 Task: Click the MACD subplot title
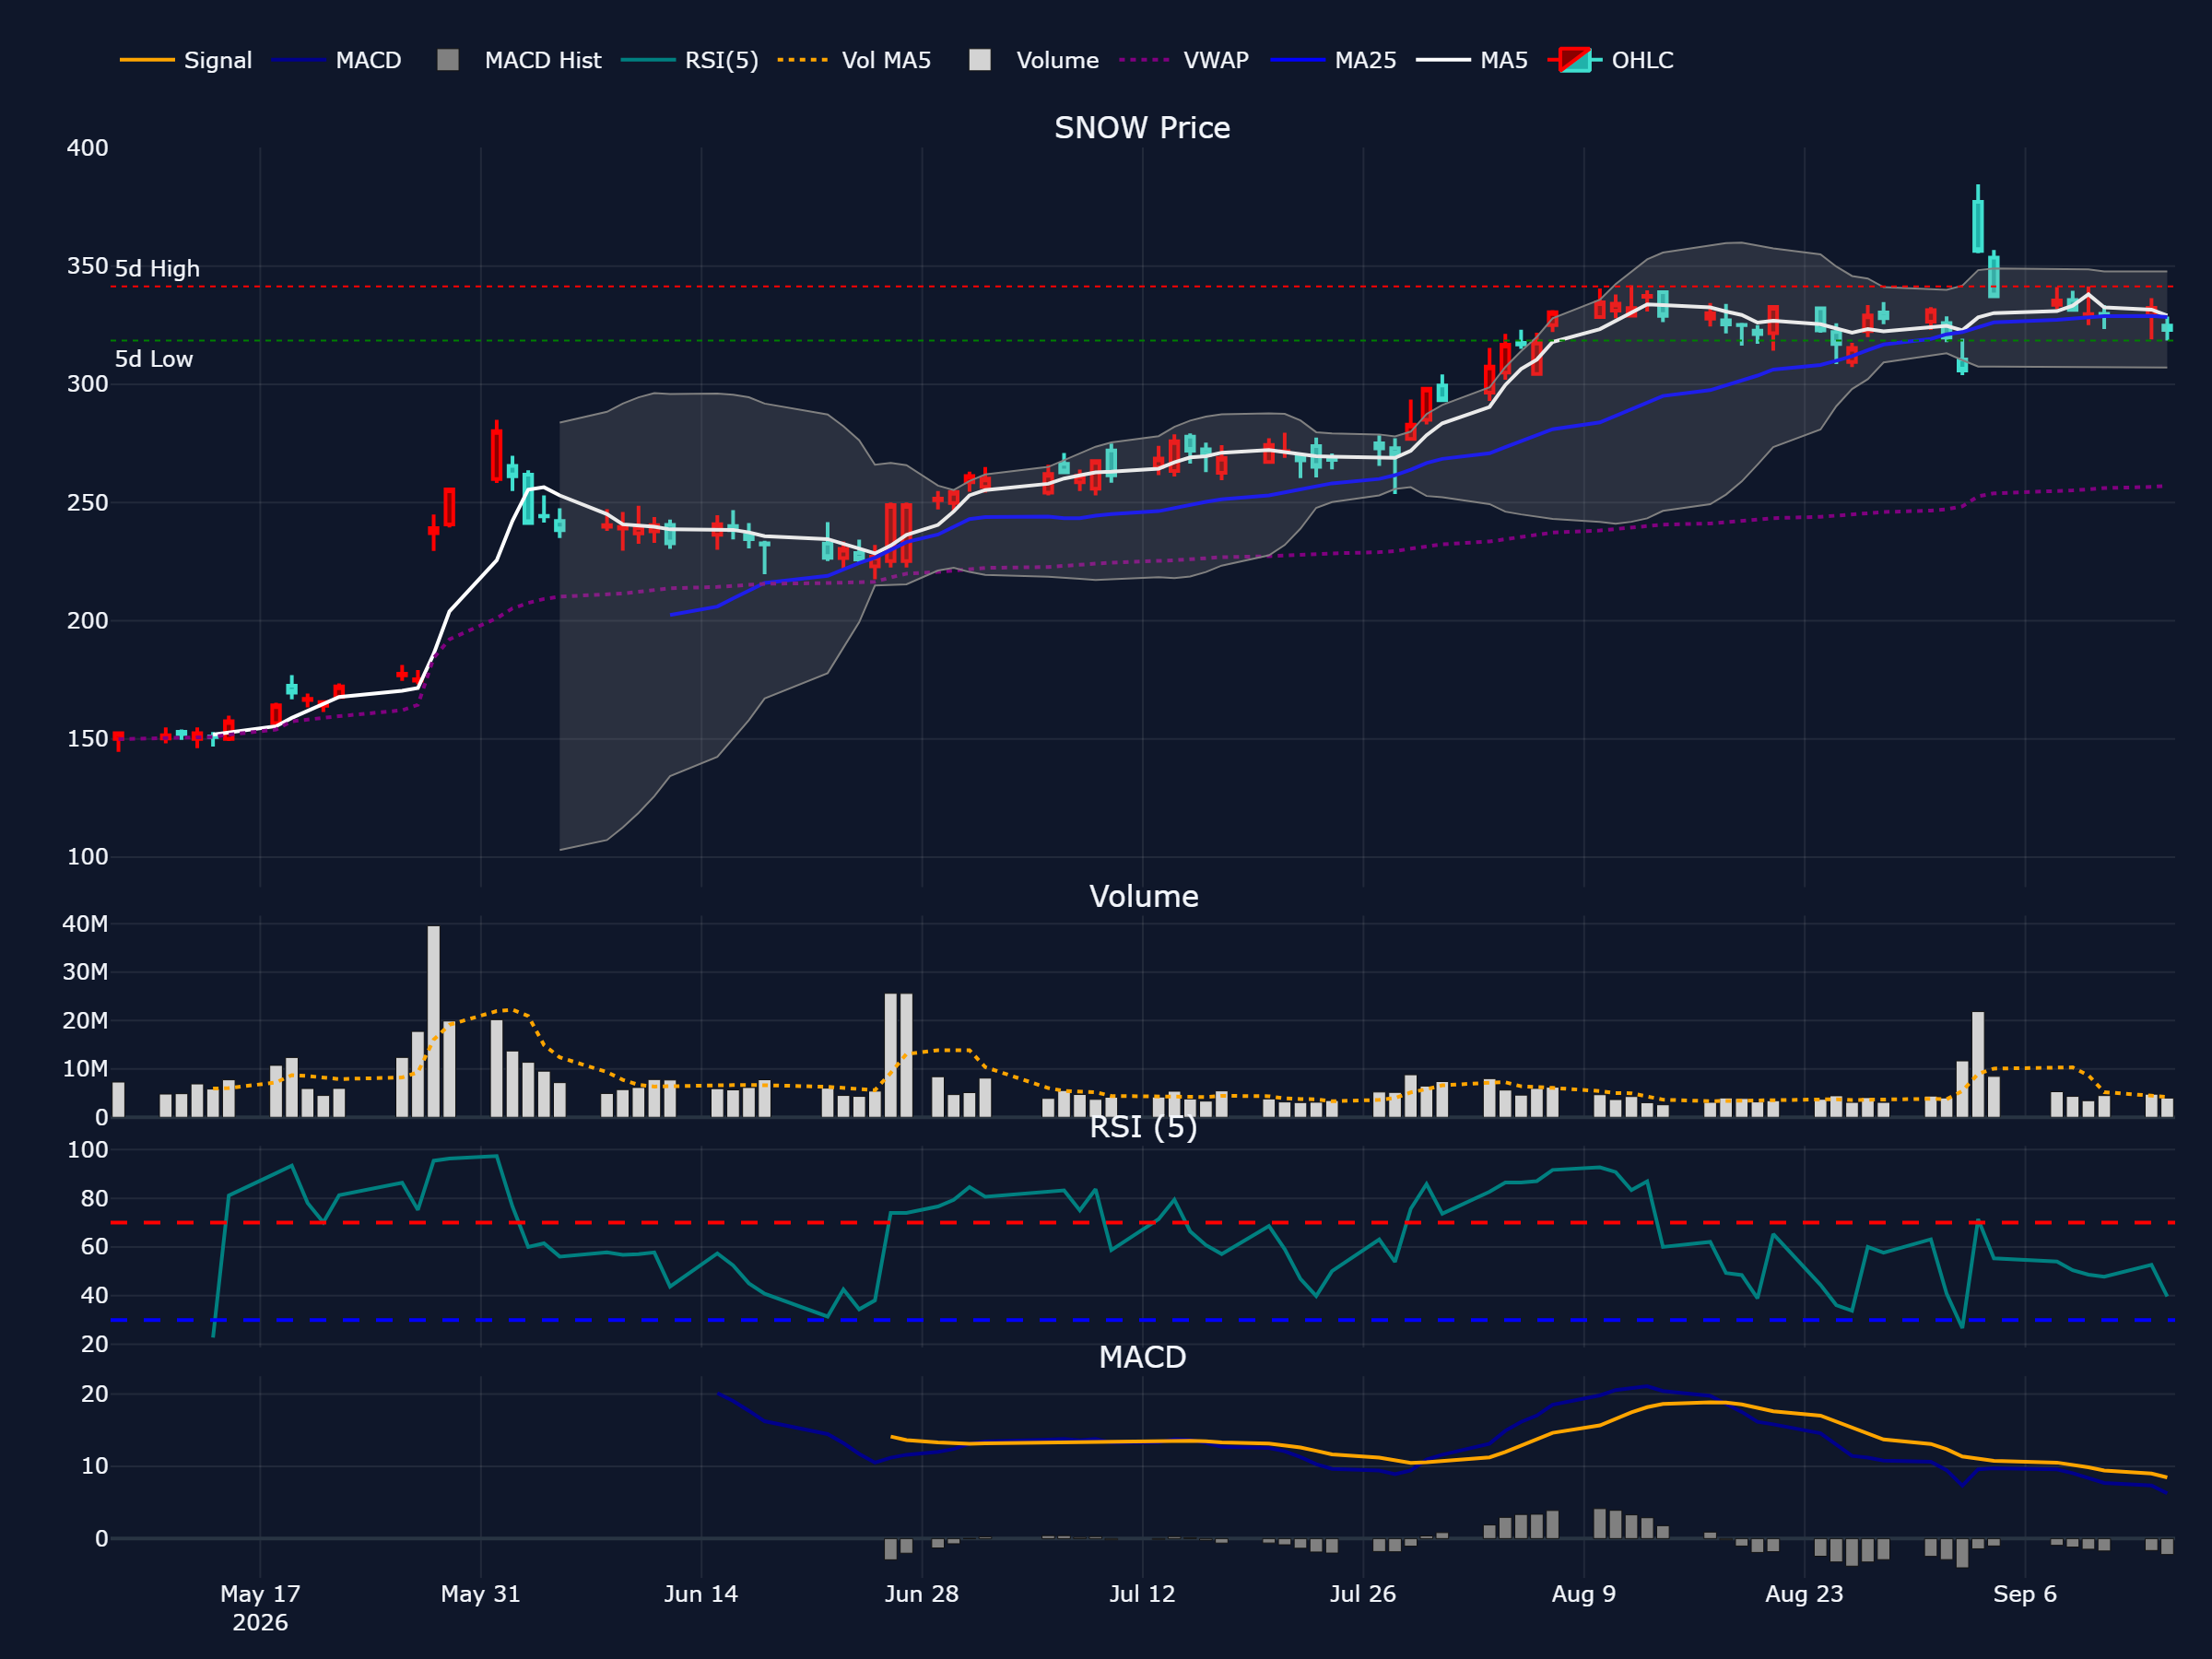click(x=1142, y=1357)
